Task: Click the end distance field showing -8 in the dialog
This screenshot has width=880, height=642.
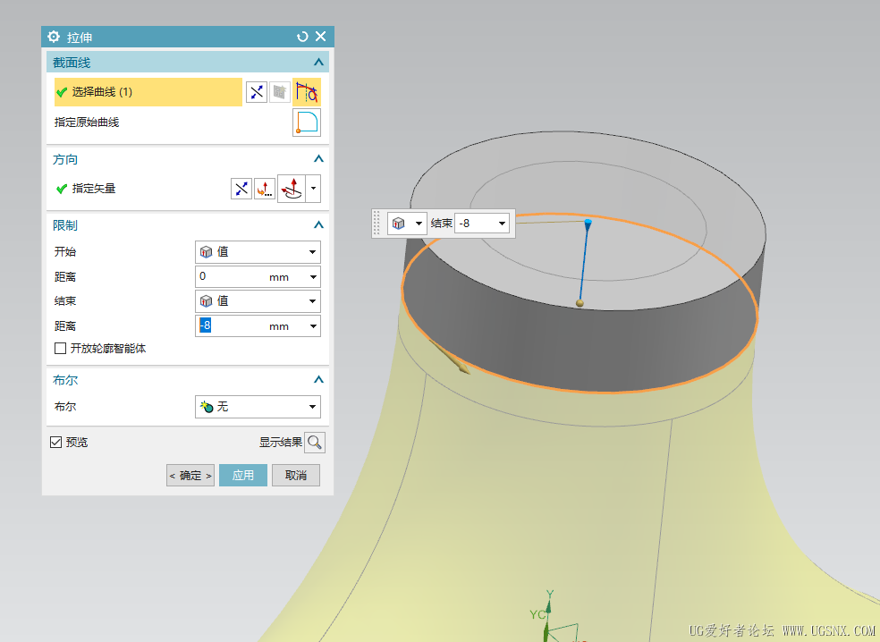Action: (233, 326)
